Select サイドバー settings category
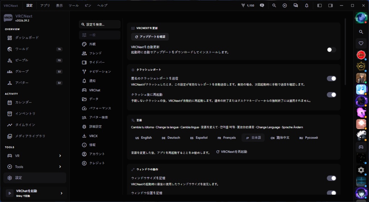369x202 pixels. (99, 62)
